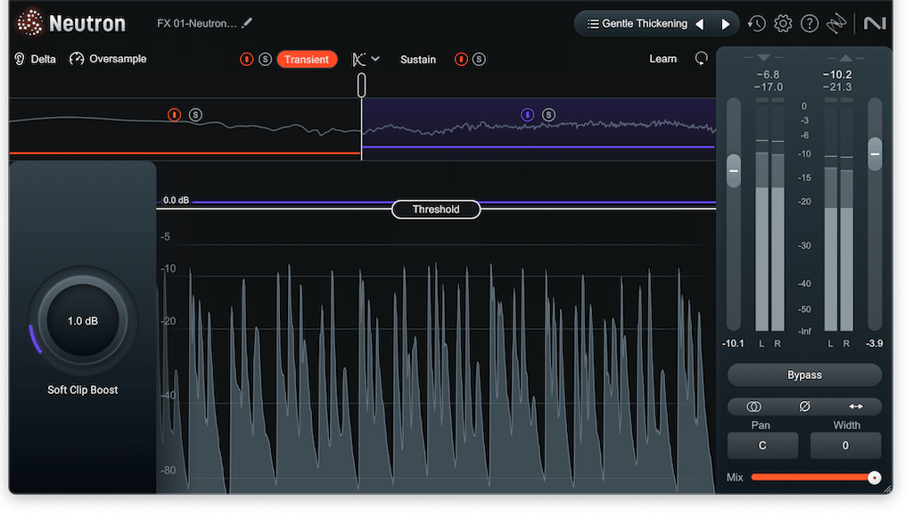Click the crossed waveform icon in the header
913x518 pixels.
[836, 24]
